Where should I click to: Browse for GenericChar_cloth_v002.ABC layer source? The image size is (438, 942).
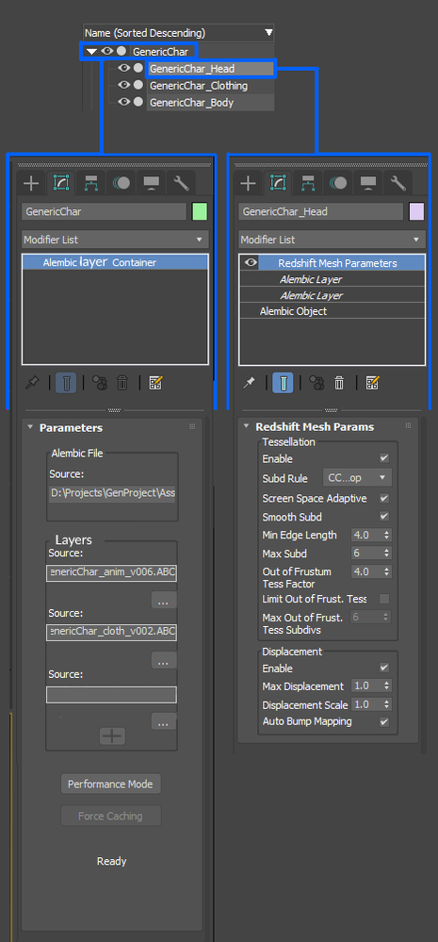tap(163, 660)
